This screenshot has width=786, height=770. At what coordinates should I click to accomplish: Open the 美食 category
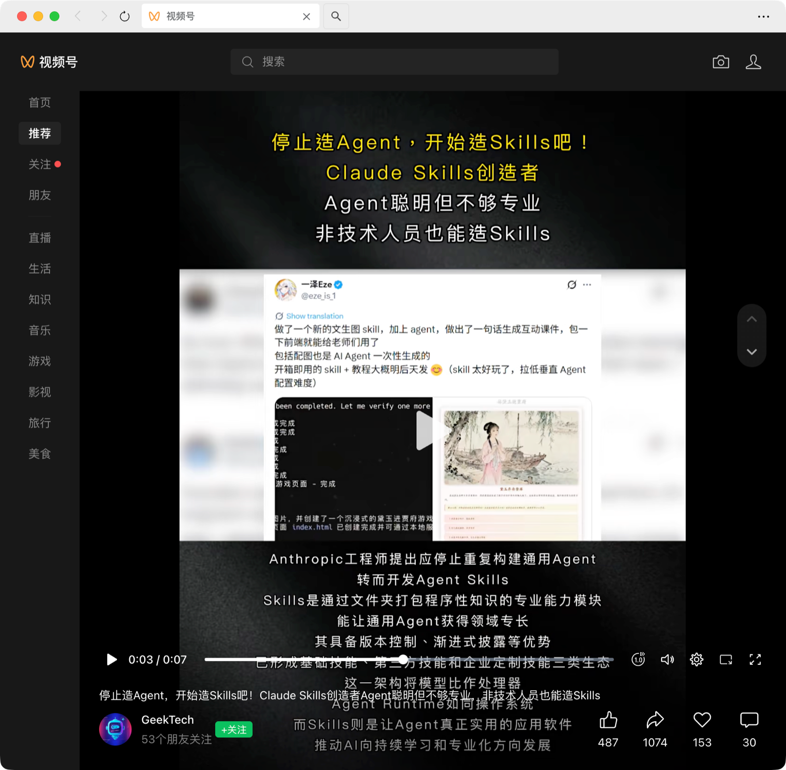40,454
